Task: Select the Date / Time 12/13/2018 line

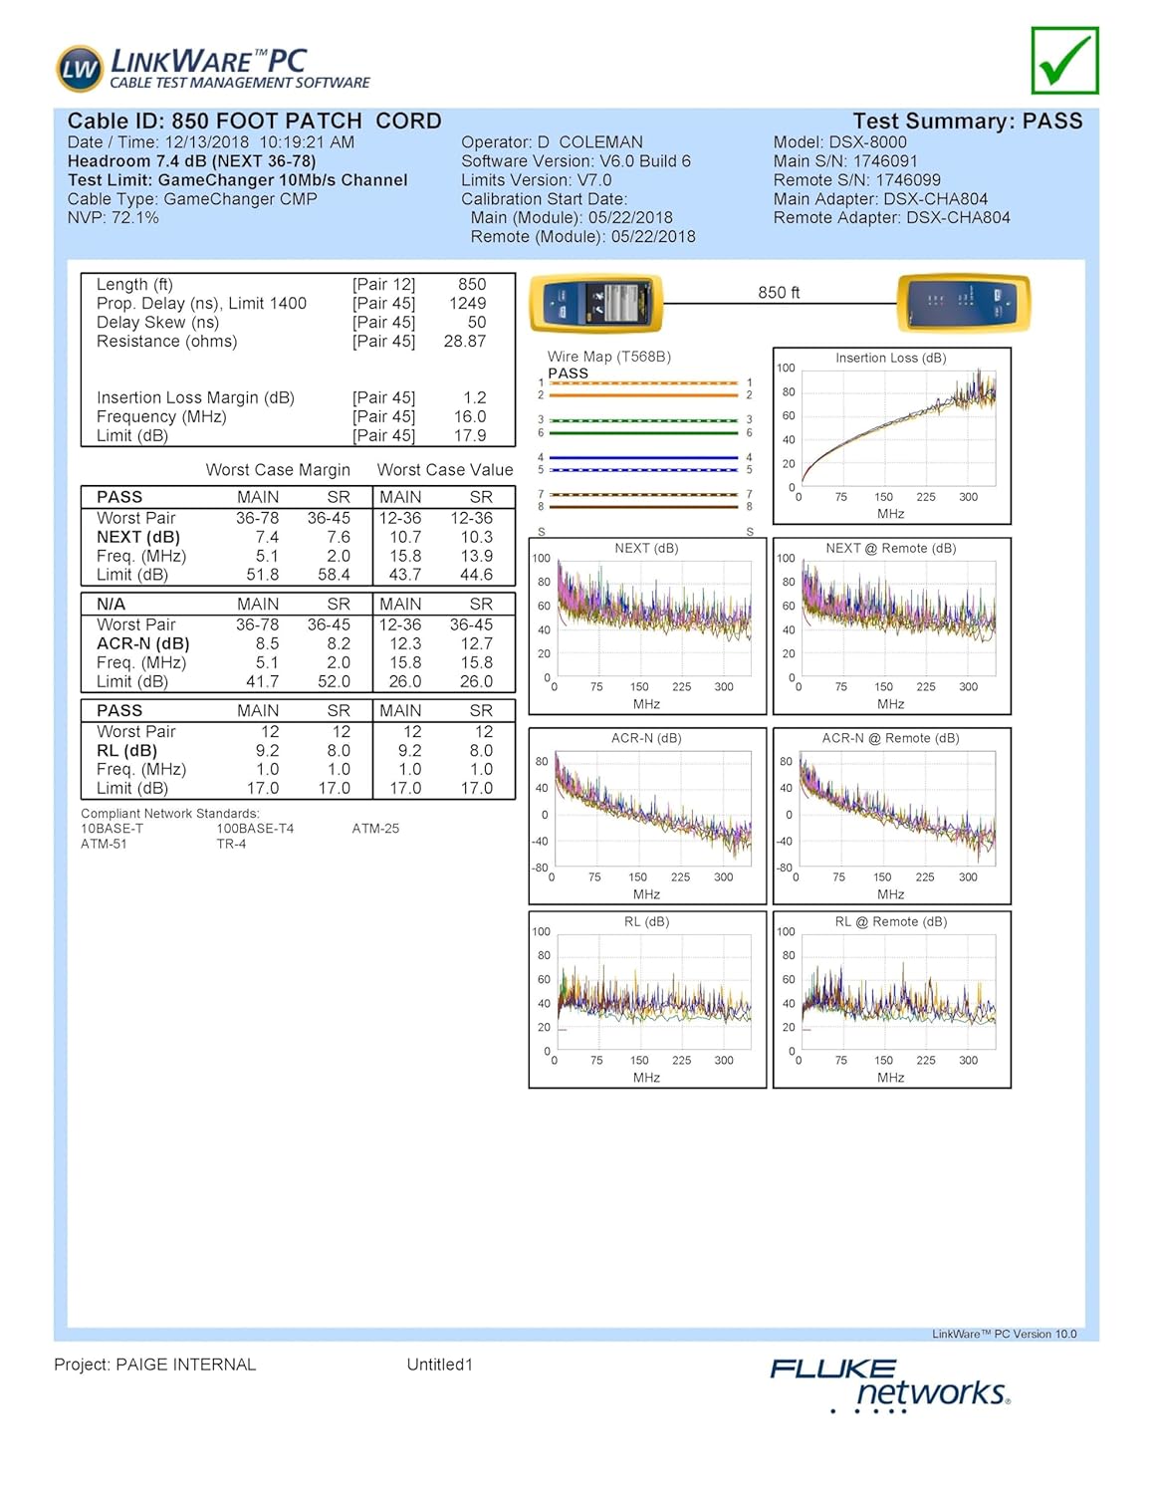Action: click(x=210, y=142)
